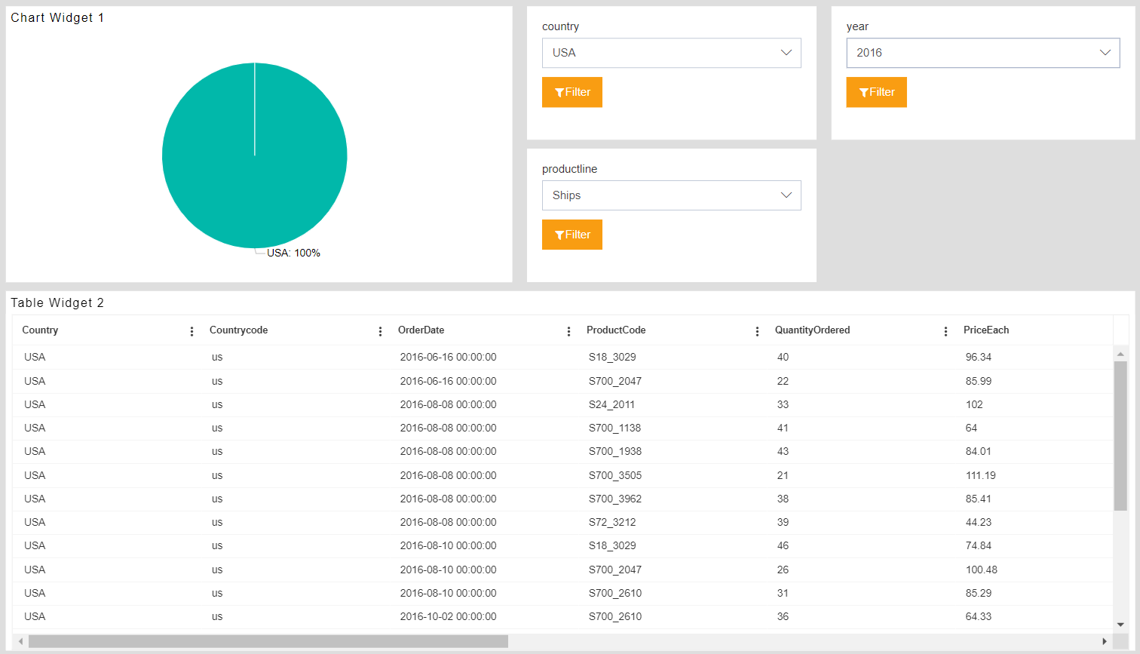Image resolution: width=1140 pixels, height=654 pixels.
Task: Open the year dropdown showing 2016
Action: (983, 53)
